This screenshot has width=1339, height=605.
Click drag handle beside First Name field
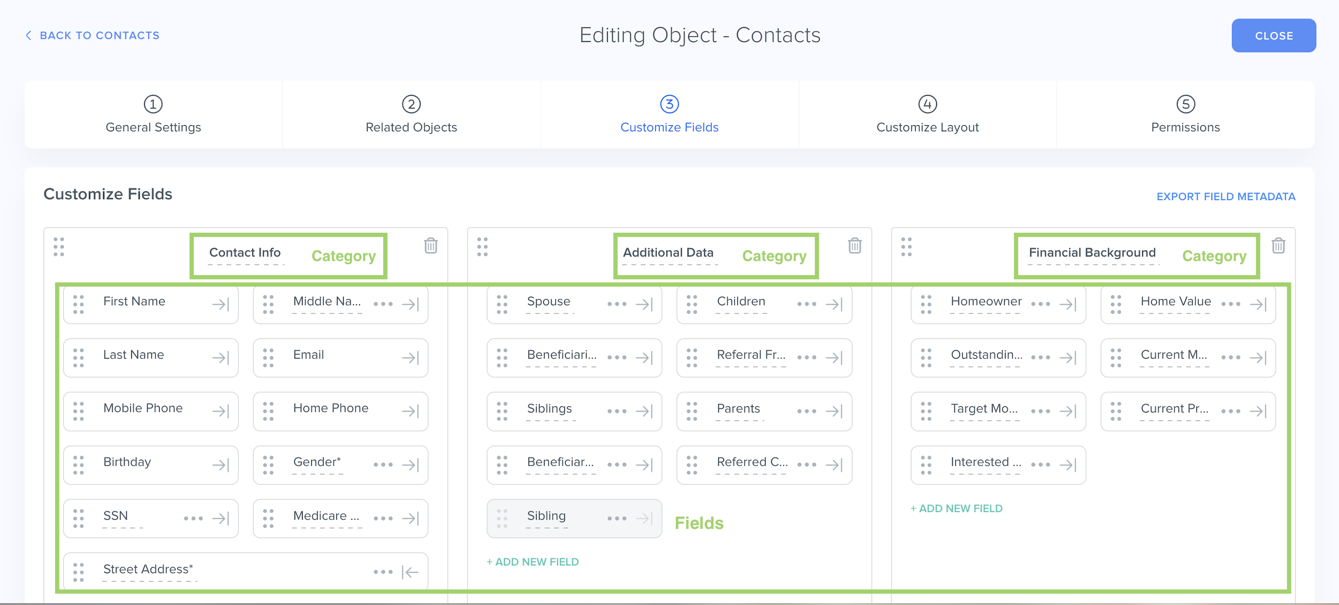click(x=78, y=304)
